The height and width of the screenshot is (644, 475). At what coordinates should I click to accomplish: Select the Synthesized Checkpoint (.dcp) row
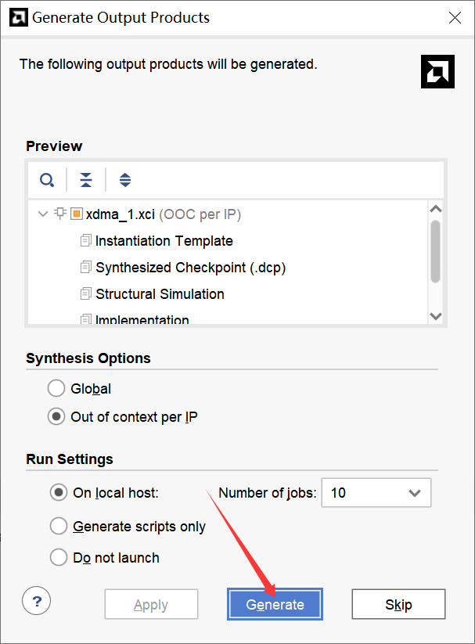(191, 268)
